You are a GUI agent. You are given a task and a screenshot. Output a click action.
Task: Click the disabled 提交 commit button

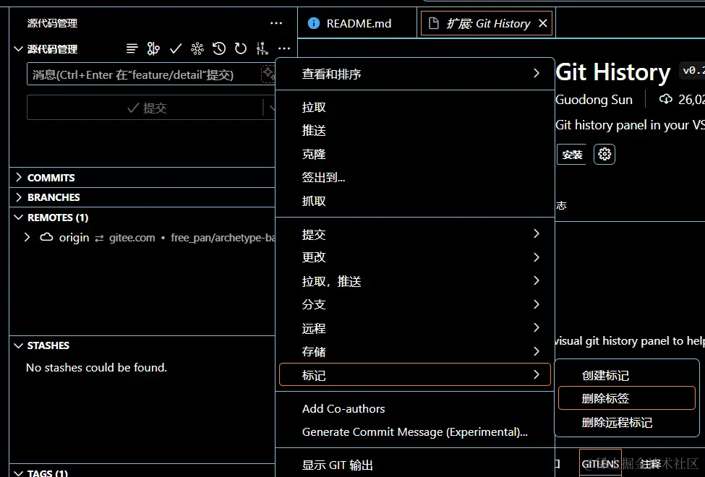145,108
